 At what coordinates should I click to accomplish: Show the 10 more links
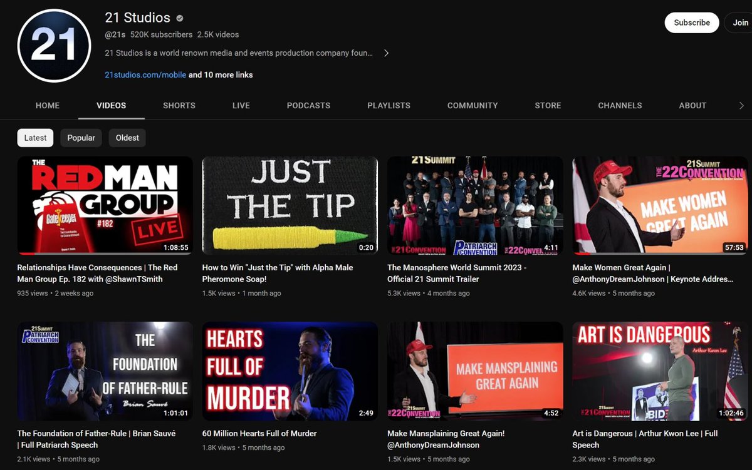click(x=221, y=74)
